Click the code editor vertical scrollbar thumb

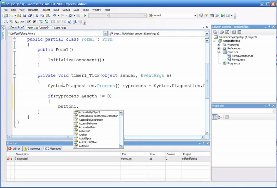207,81
